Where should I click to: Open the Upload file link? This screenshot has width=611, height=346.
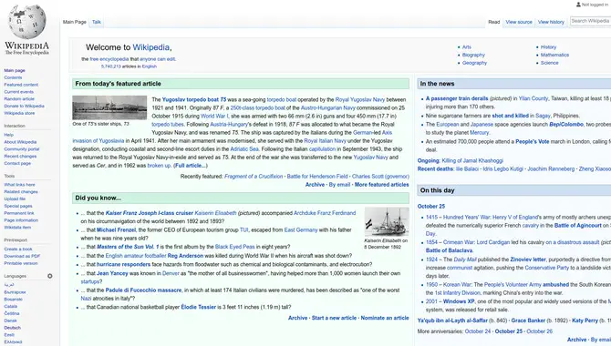[15, 198]
